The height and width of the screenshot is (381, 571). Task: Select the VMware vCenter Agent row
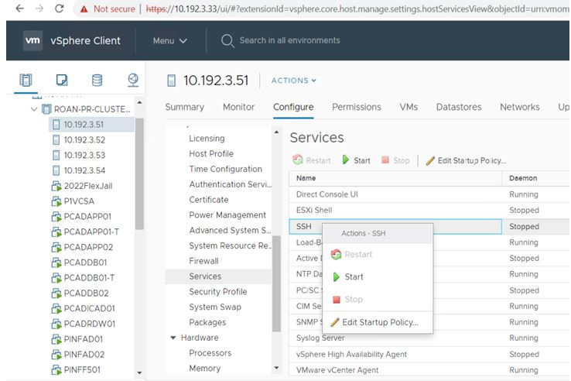(429, 370)
